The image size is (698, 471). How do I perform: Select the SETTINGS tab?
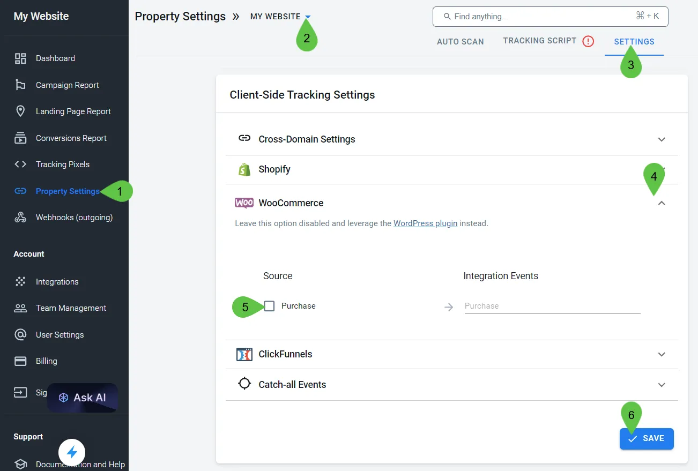tap(634, 41)
